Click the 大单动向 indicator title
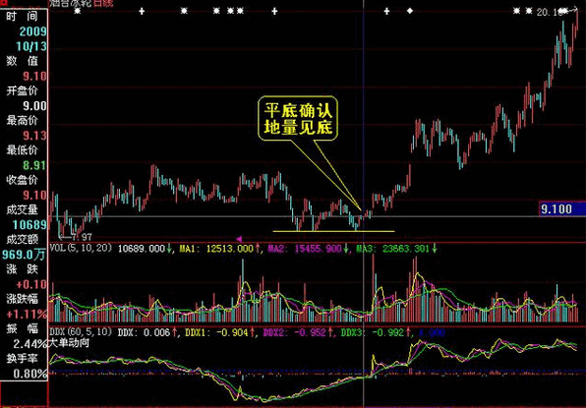This screenshot has height=408, width=586. tap(69, 342)
